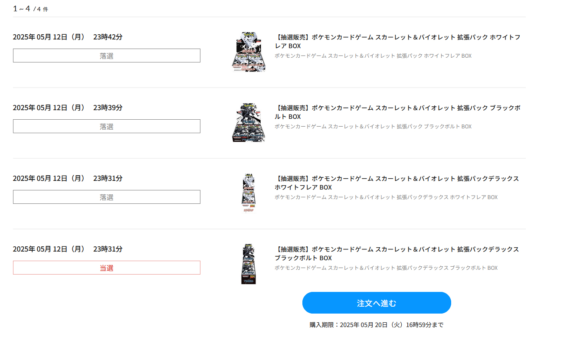
Task: Open the 拡張パックデラックス ブラックボルト BOX title link
Action: pyautogui.click(x=396, y=253)
